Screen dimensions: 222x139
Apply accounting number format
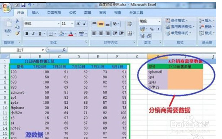tap(142, 29)
